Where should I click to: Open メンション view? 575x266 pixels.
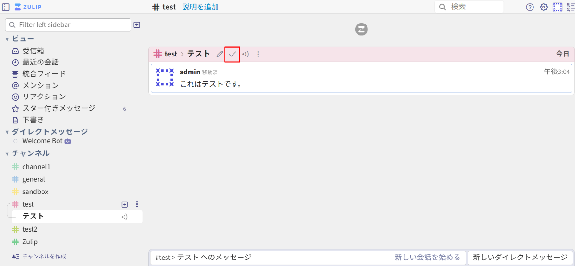pyautogui.click(x=41, y=85)
